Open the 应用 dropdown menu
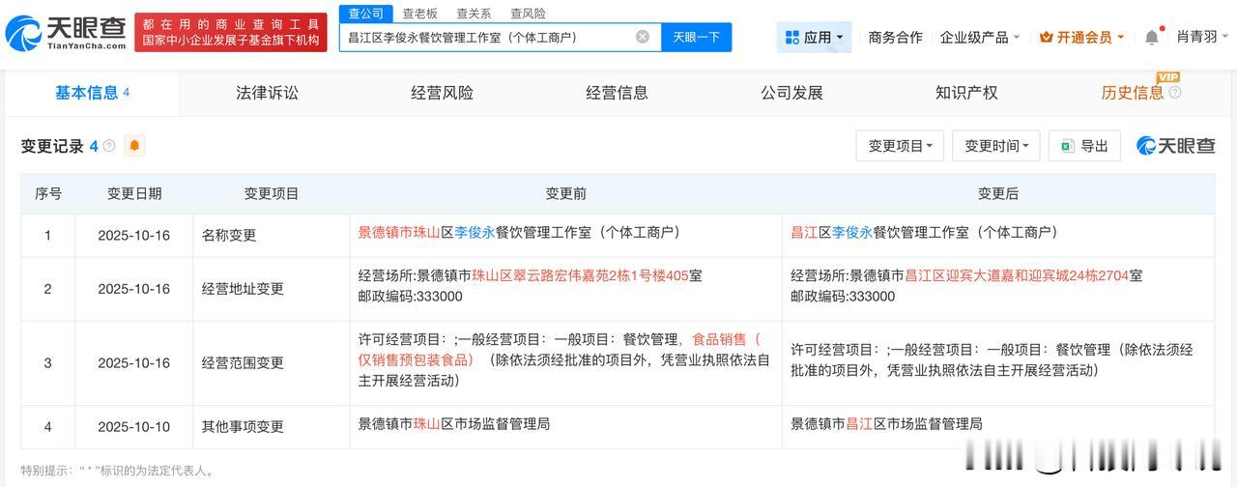The height and width of the screenshot is (487, 1237). point(814,37)
